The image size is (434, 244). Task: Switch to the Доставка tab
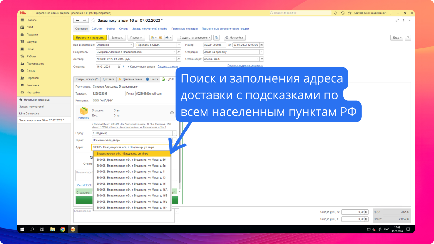tap(108, 79)
